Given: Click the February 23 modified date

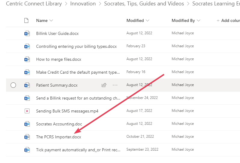Looking at the screenshot, I should tap(136, 46).
